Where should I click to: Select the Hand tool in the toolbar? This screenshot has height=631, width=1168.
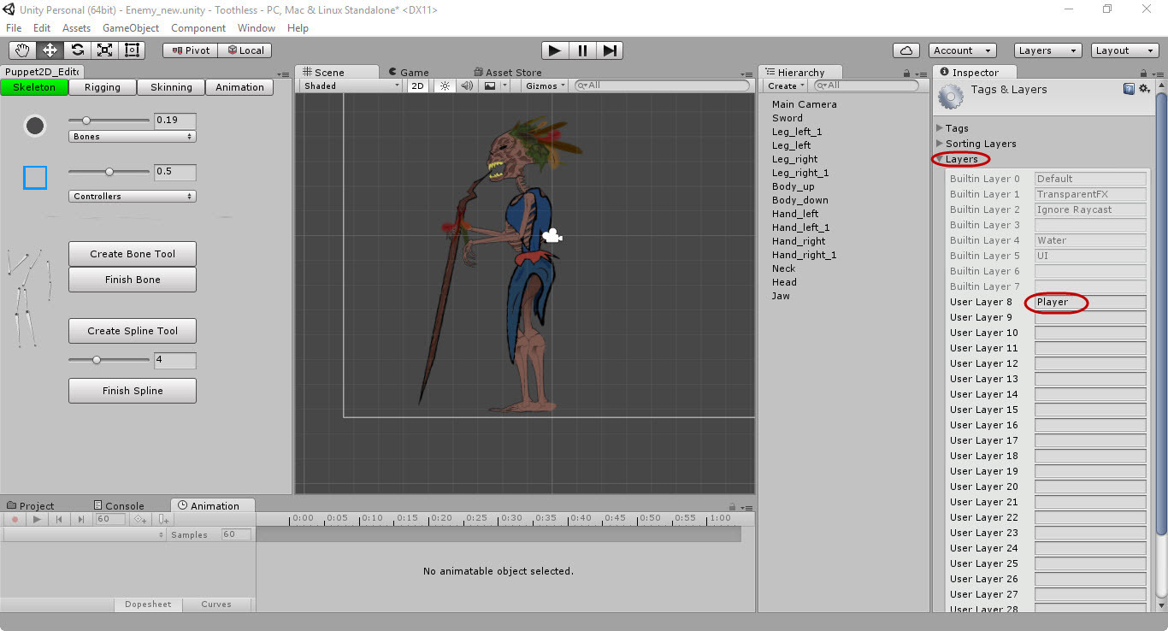click(22, 50)
